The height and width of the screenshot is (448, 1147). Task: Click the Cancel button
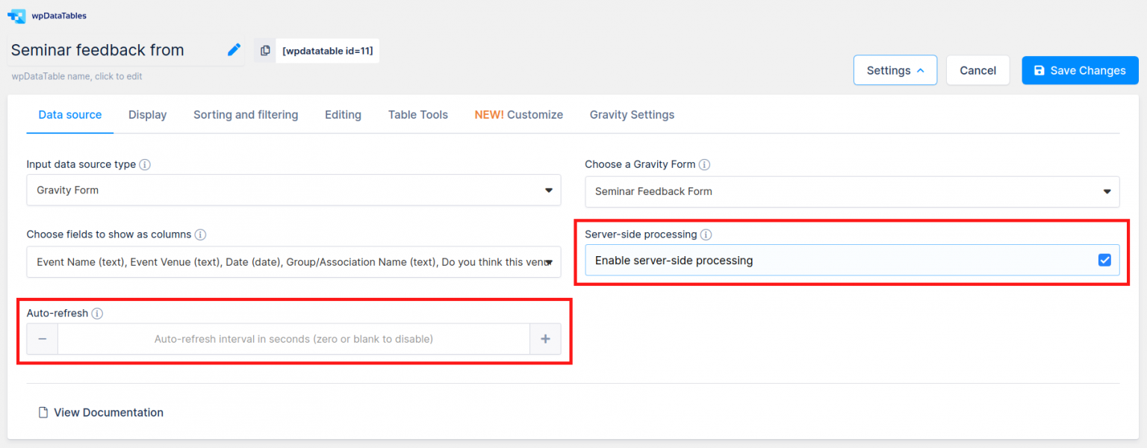(977, 70)
